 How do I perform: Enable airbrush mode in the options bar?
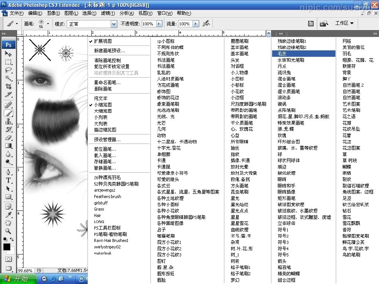click(206, 23)
